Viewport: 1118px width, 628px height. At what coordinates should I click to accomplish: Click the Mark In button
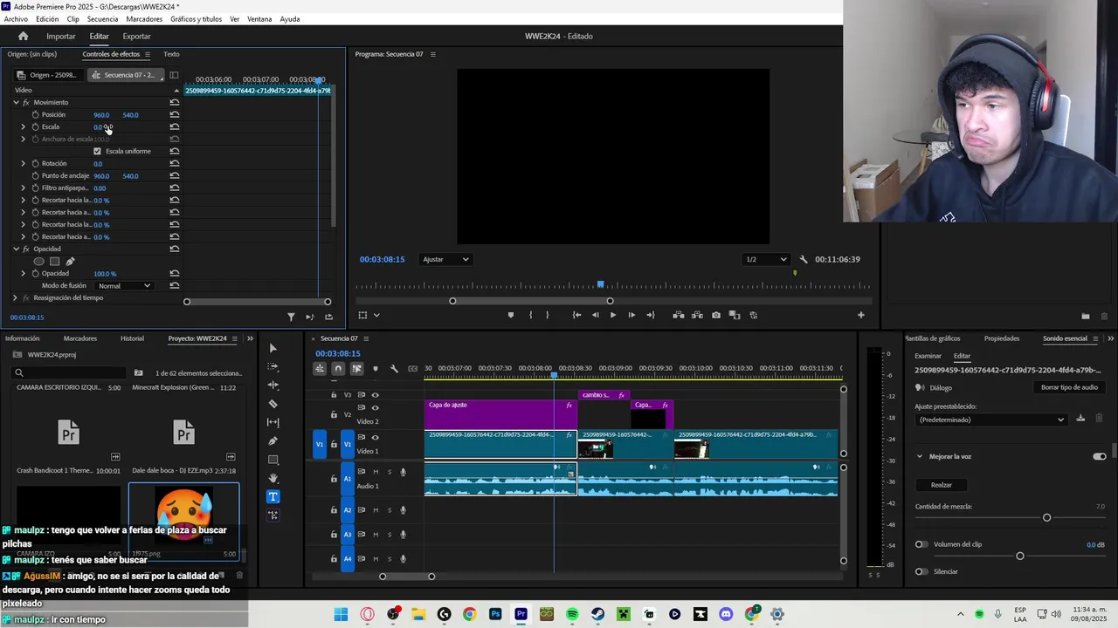point(530,315)
